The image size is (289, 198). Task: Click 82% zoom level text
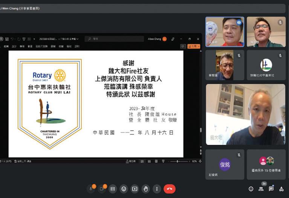click(x=194, y=161)
